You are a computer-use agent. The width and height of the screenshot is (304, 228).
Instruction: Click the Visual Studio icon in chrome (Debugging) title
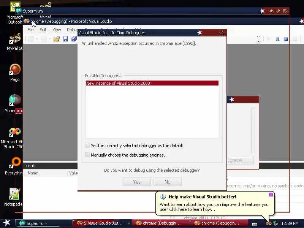tap(27, 21)
